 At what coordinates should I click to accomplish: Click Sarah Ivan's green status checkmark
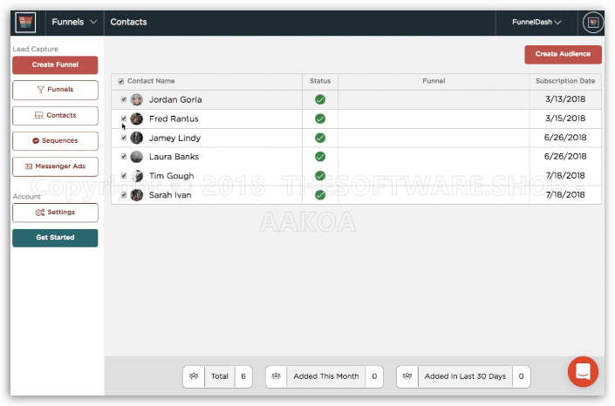point(320,195)
